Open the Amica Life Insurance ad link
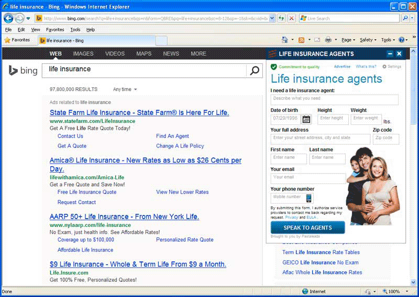This screenshot has height=297, width=419. tap(146, 164)
